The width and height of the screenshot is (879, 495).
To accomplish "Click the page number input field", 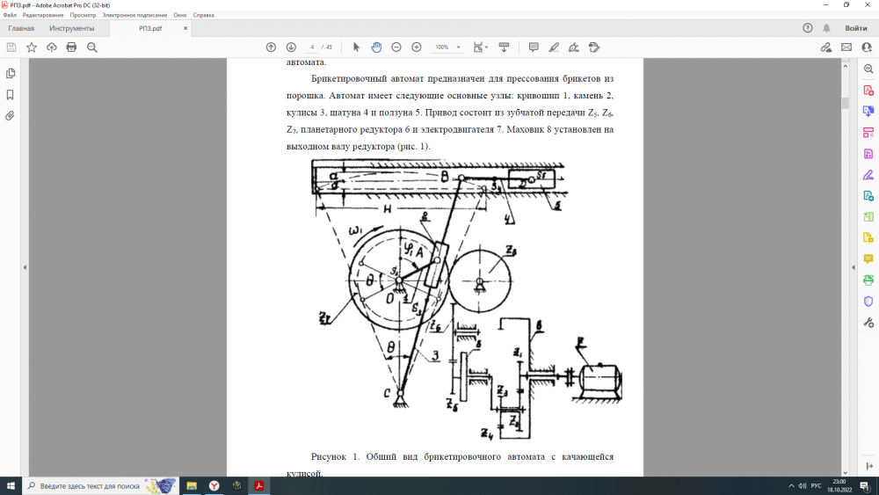I will coord(312,47).
